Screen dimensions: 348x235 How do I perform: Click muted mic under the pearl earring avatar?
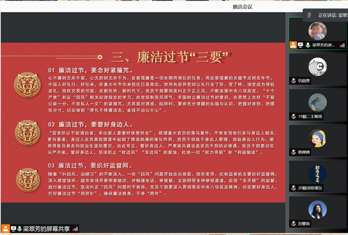coord(293,152)
